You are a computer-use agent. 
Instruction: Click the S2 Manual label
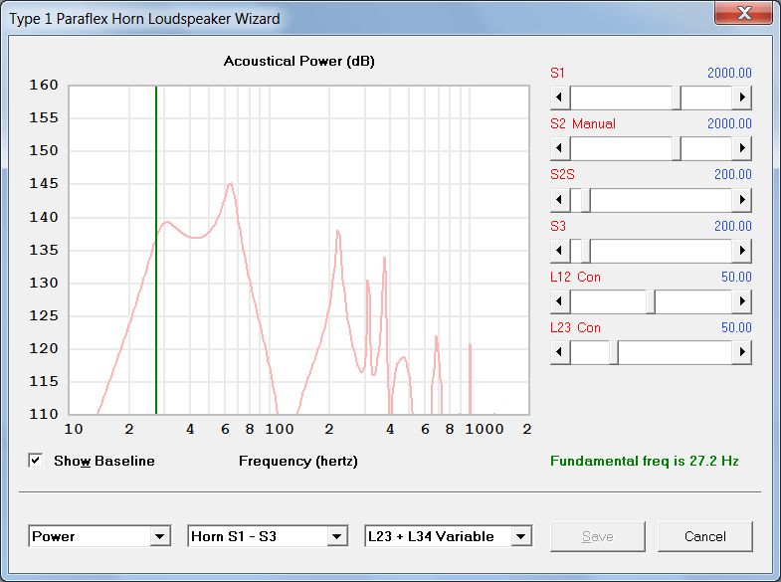point(583,123)
